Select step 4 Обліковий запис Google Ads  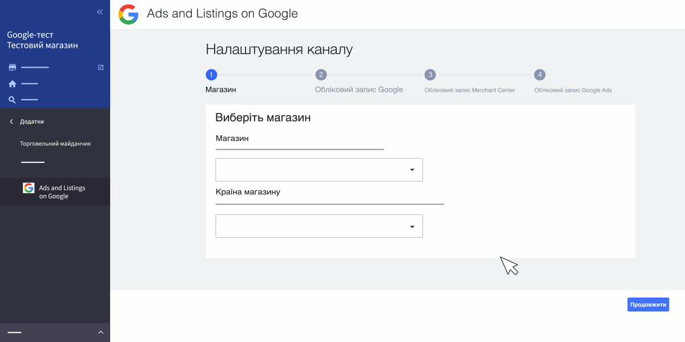pos(540,75)
